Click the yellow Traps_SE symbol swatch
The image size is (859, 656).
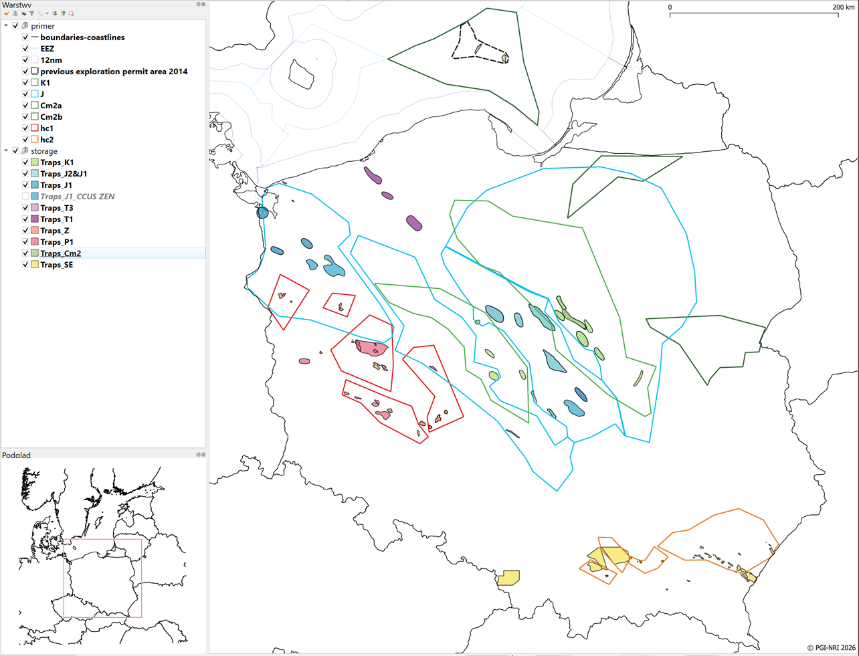[x=35, y=265]
